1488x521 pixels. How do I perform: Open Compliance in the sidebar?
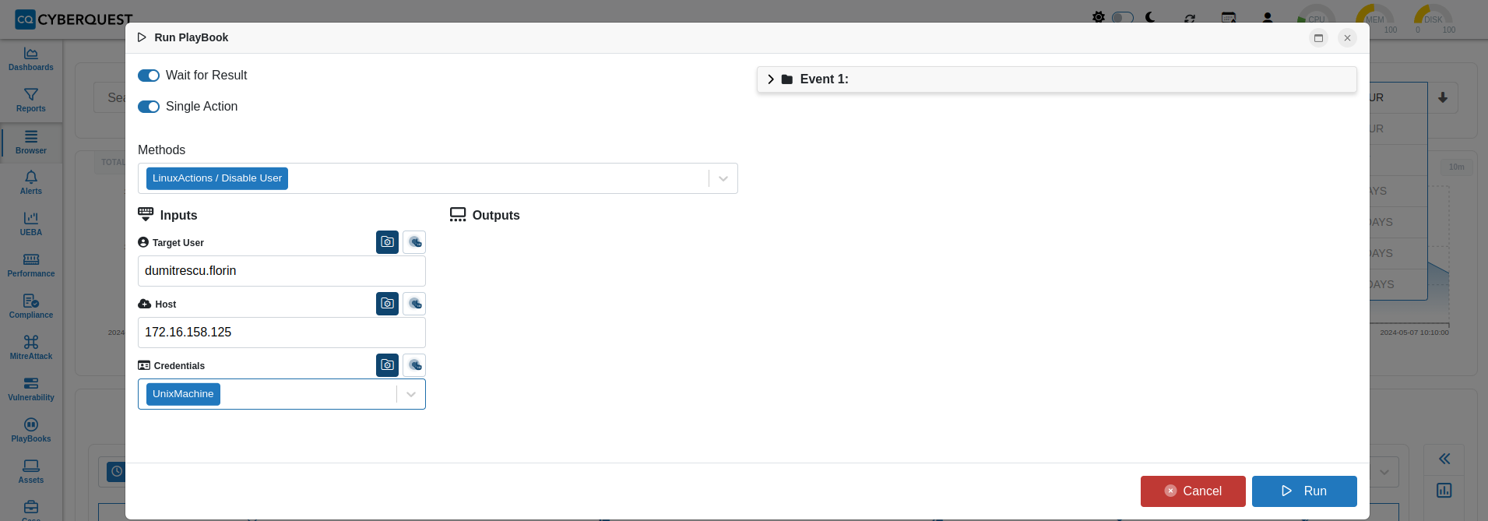click(x=31, y=306)
